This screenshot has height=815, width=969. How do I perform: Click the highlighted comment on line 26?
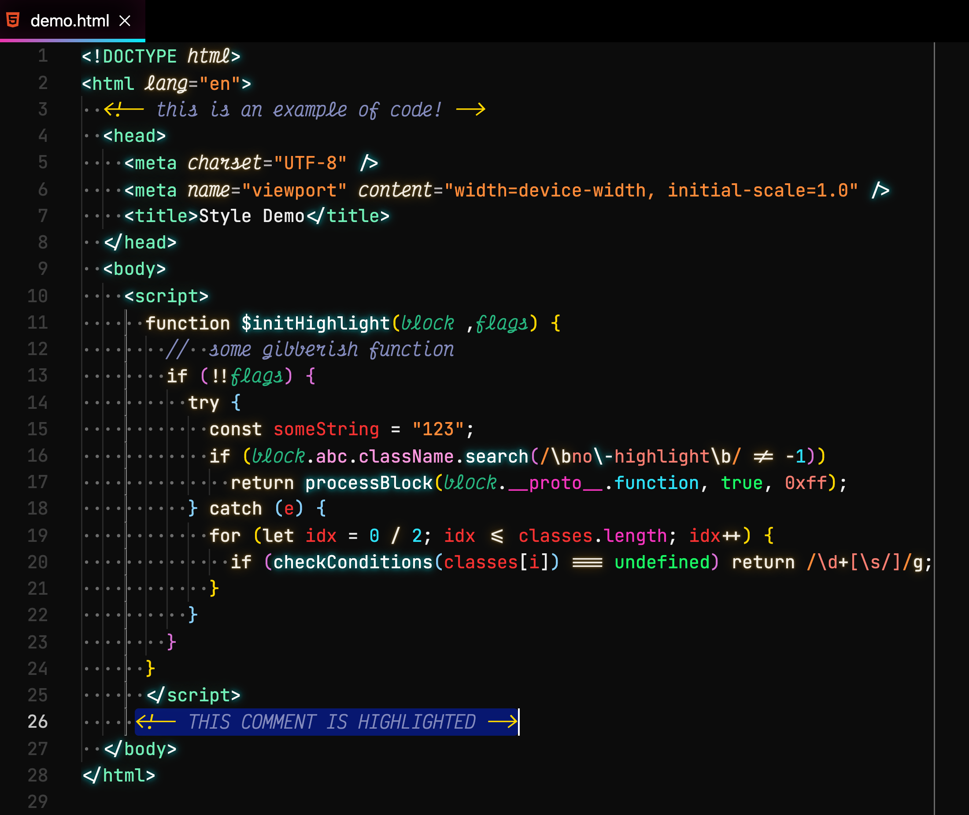click(327, 722)
